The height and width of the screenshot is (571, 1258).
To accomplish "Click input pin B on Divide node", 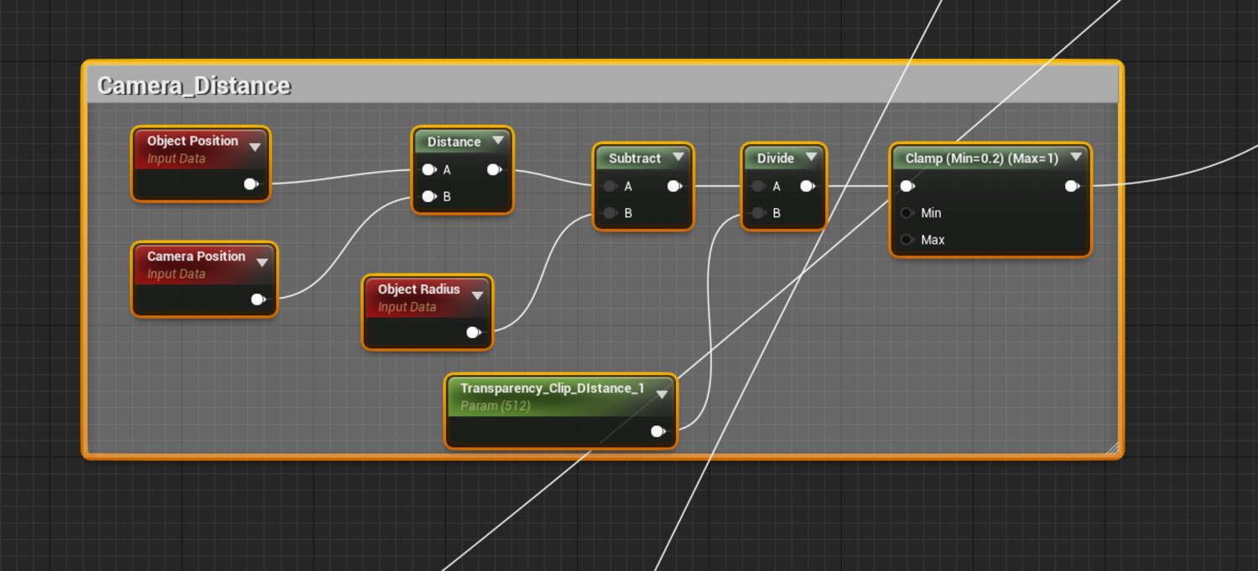I will click(x=758, y=213).
